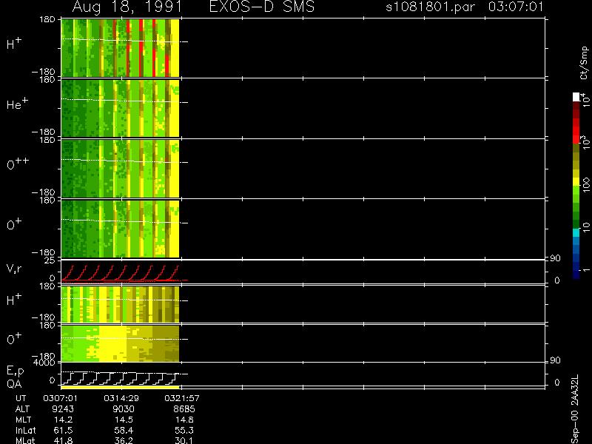The height and width of the screenshot is (444, 592).
Task: Click the top H+ panel label
Action: (x=14, y=44)
